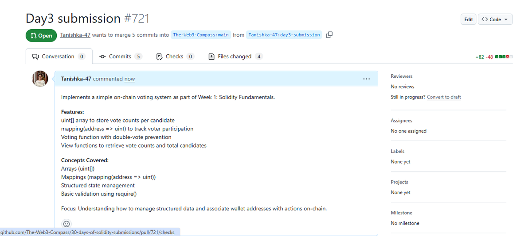
Task: Open The-Web3-Compass:main base branch link
Action: coord(201,35)
